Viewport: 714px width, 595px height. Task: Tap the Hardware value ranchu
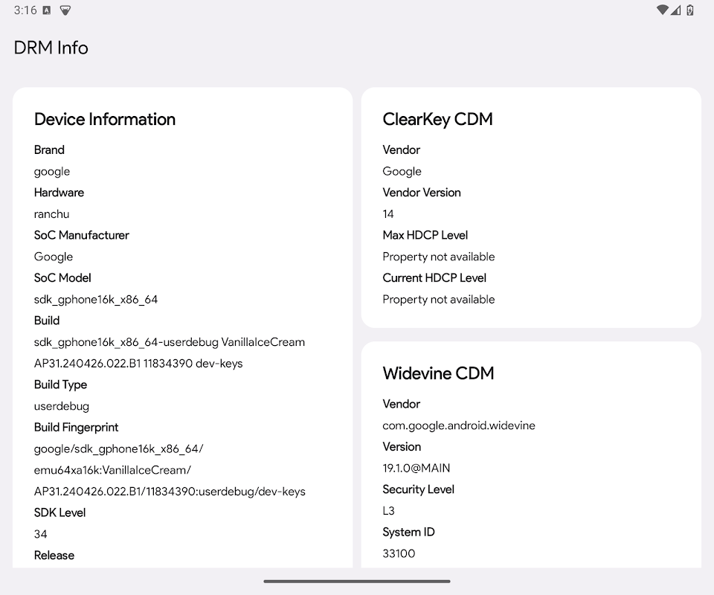(x=51, y=213)
